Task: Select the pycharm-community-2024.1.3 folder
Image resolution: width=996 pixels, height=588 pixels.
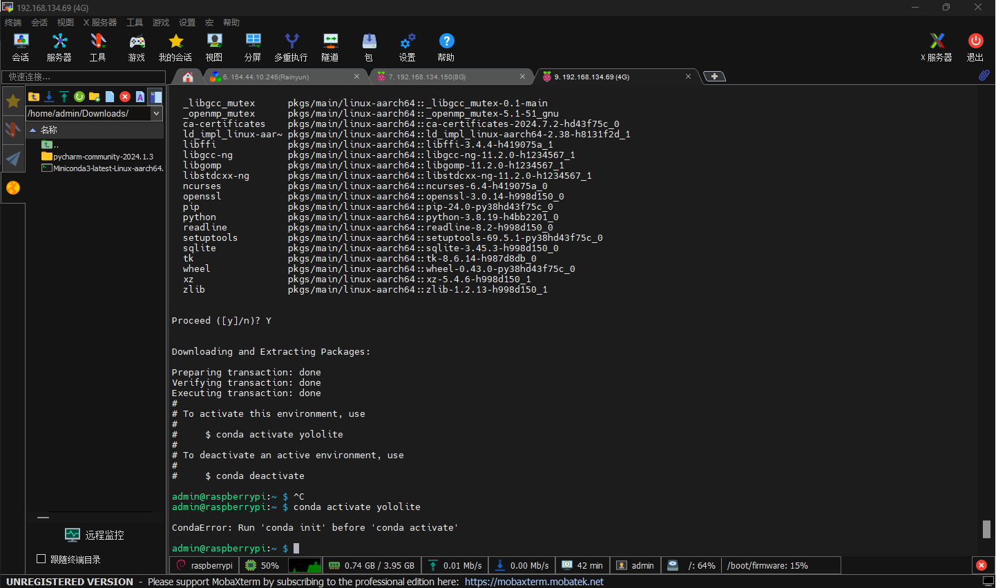Action: coord(97,157)
